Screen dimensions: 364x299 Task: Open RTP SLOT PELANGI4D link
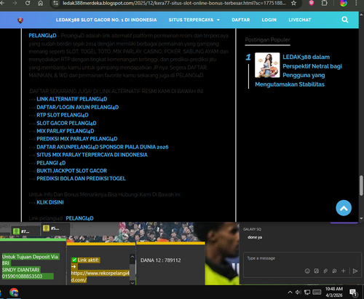pyautogui.click(x=63, y=115)
